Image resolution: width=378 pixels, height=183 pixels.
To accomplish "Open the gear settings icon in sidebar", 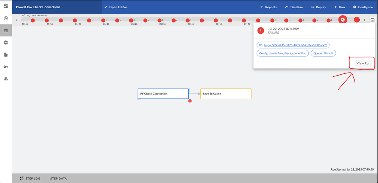I will (6, 42).
